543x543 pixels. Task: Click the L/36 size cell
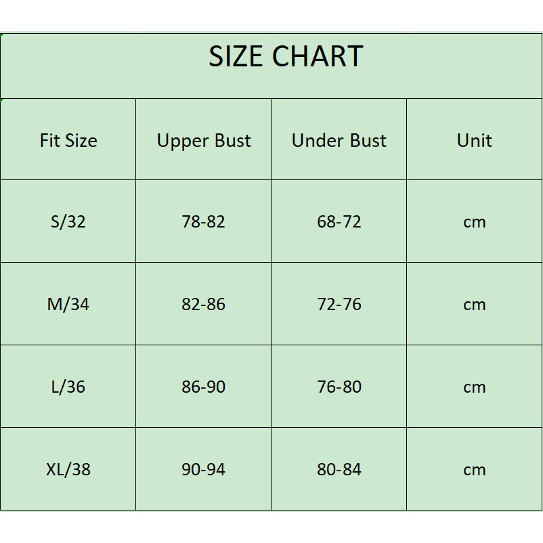coord(68,387)
